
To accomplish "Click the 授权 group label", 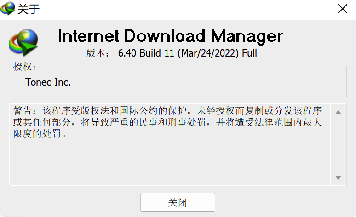I will pyautogui.click(x=24, y=67).
